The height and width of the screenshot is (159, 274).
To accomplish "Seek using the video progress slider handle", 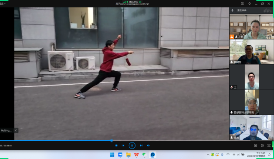I will point(112,140).
